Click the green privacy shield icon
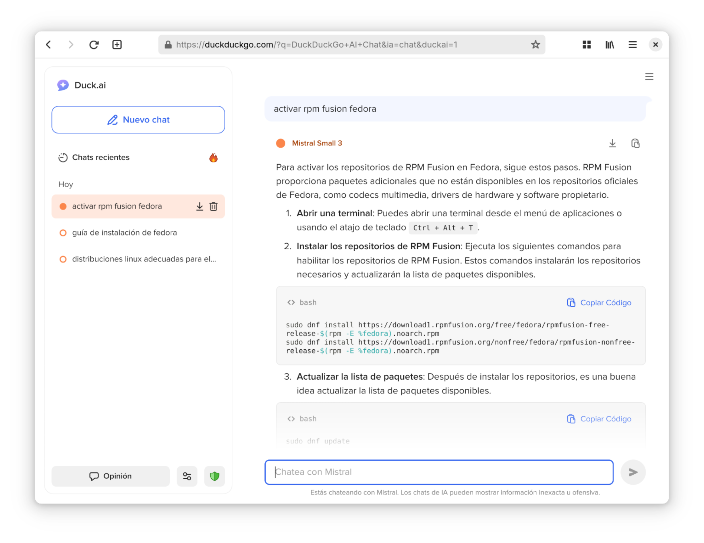This screenshot has height=543, width=704. pyautogui.click(x=214, y=476)
